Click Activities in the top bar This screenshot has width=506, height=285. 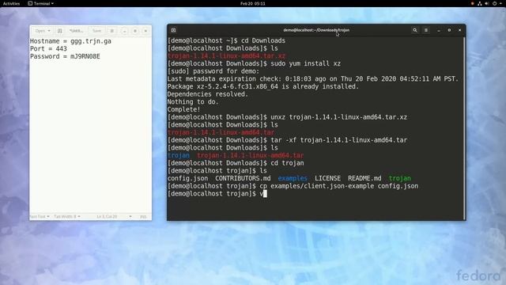[x=11, y=3]
